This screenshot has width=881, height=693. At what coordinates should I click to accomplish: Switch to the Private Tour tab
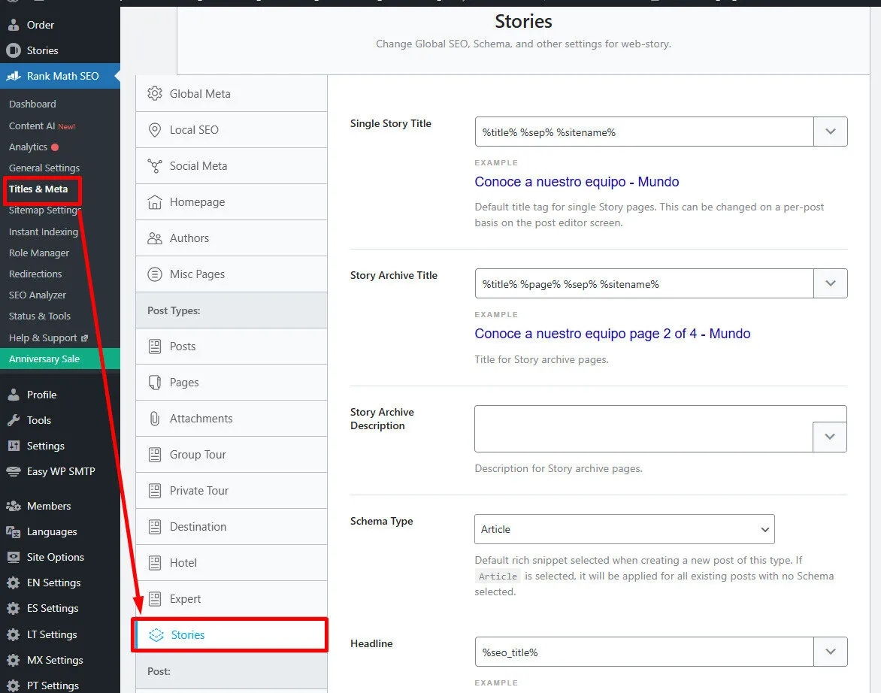(x=198, y=491)
